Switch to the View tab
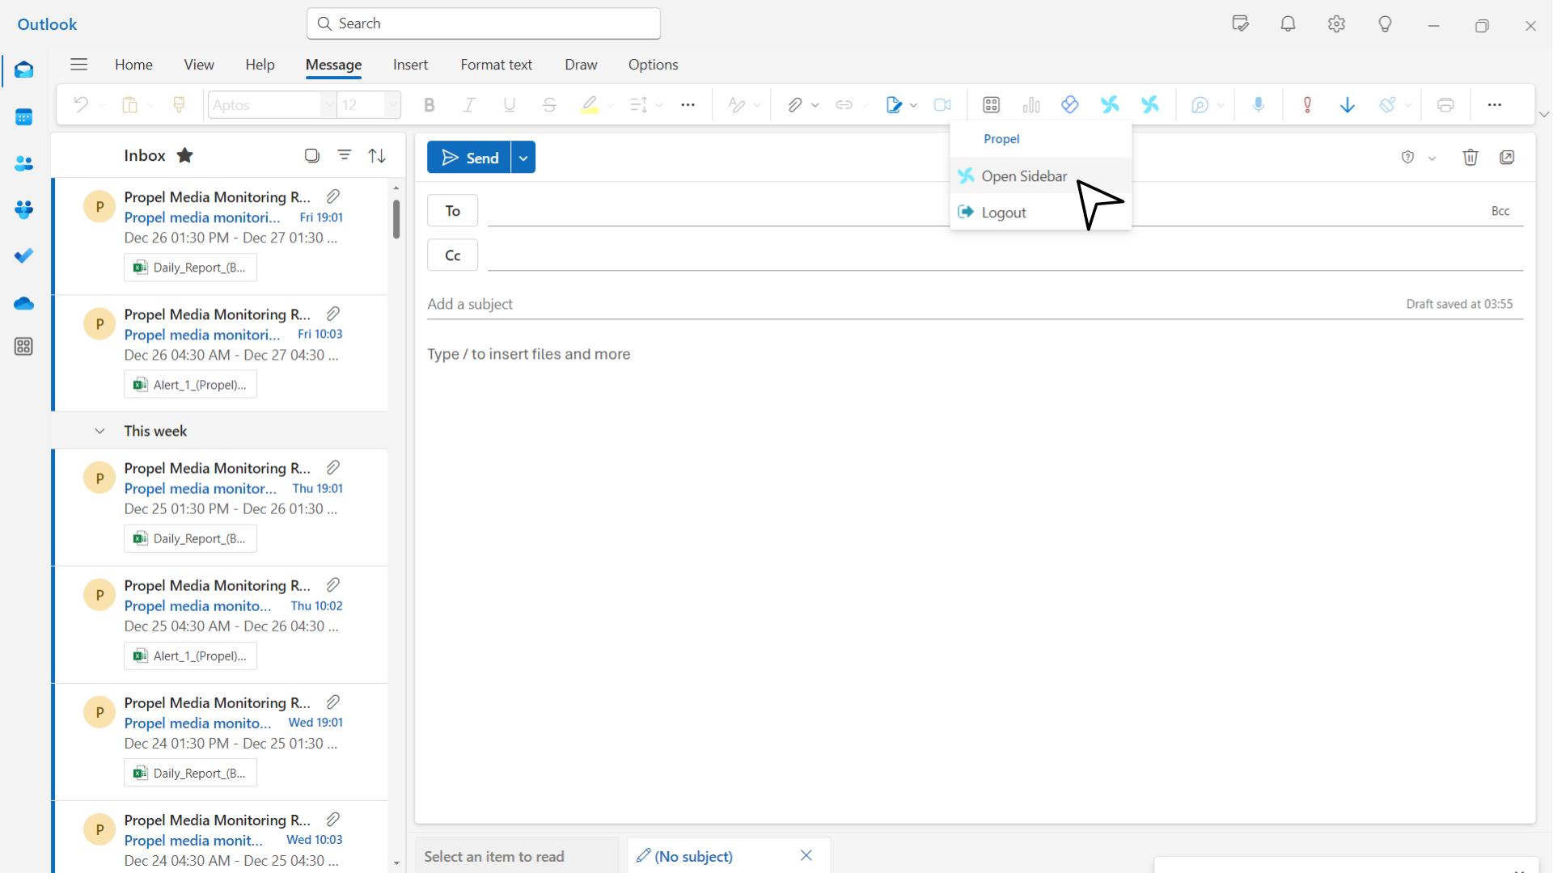1553x873 pixels. point(199,65)
